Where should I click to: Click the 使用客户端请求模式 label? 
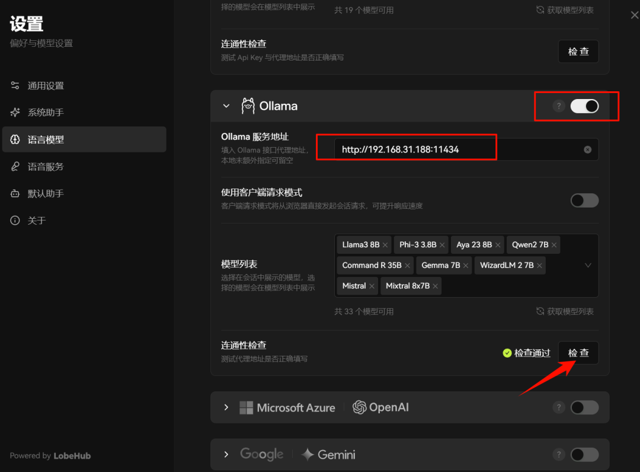(262, 193)
